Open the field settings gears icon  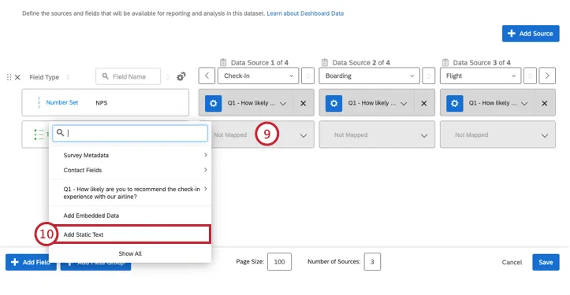point(181,76)
